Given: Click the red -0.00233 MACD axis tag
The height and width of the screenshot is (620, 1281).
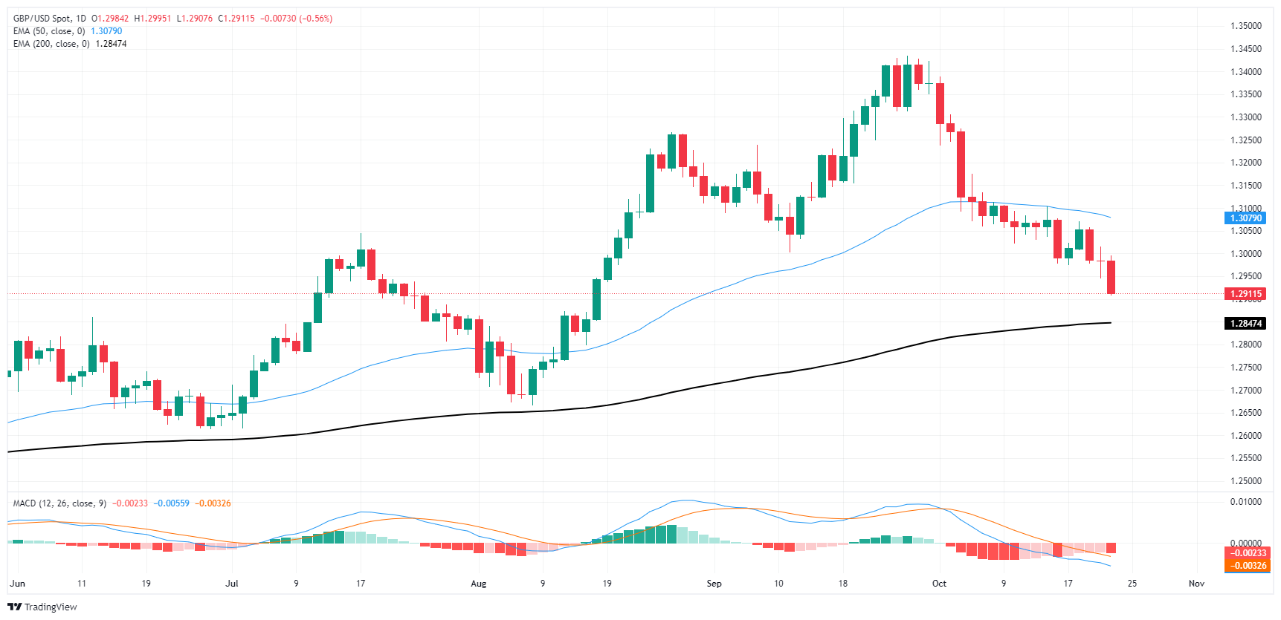Looking at the screenshot, I should pos(1247,553).
